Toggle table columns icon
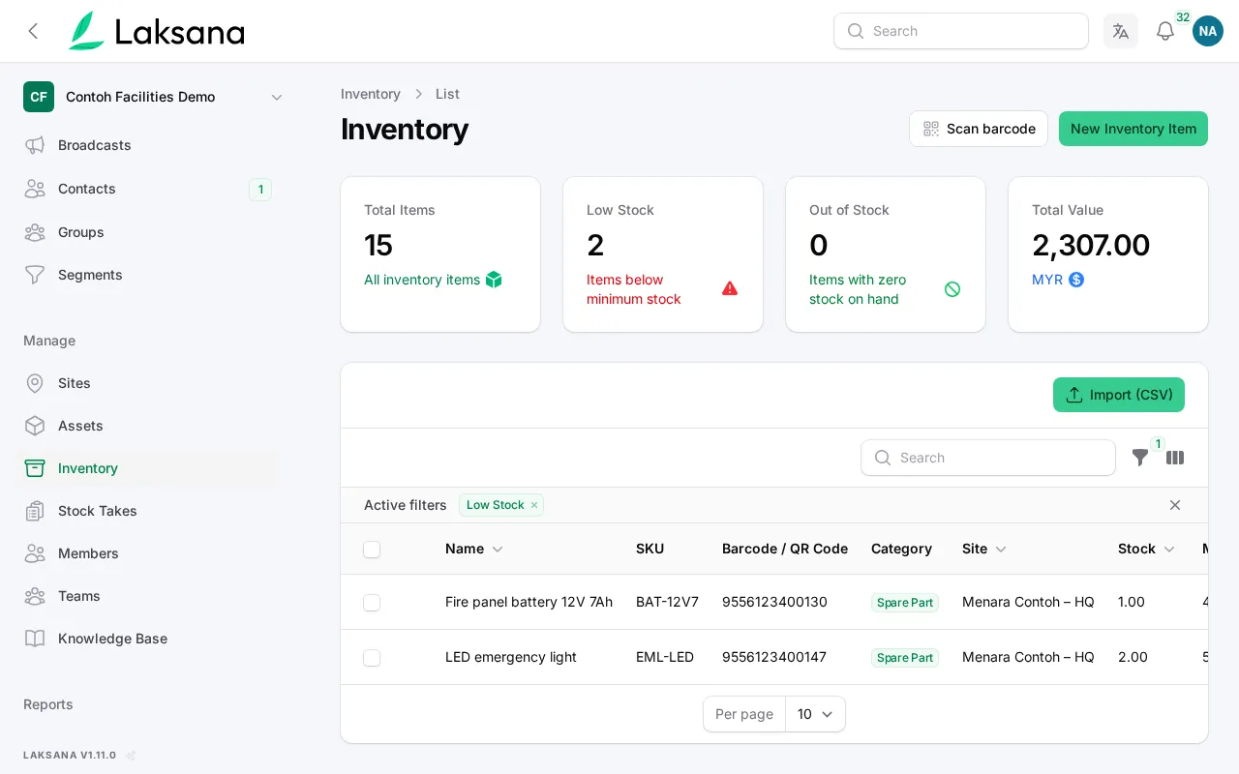This screenshot has width=1239, height=774. 1175,458
